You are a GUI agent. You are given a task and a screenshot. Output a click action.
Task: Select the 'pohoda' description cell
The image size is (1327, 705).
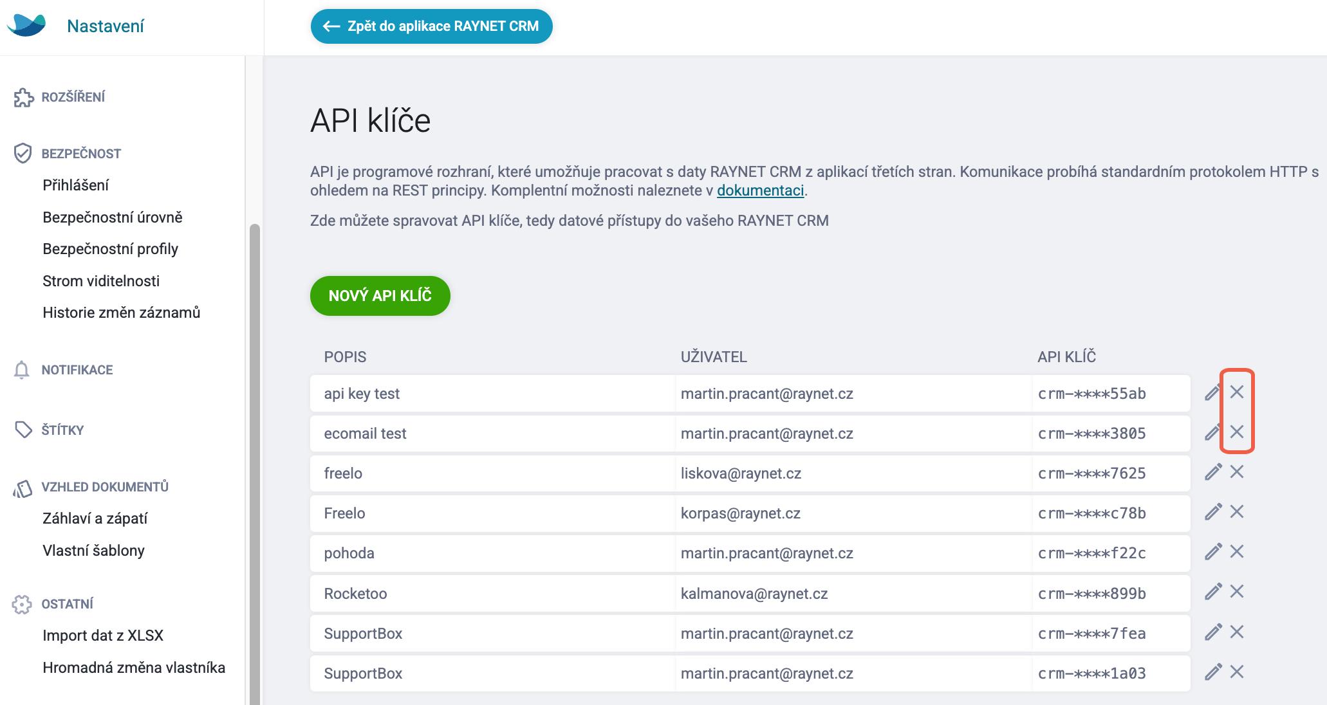(492, 553)
